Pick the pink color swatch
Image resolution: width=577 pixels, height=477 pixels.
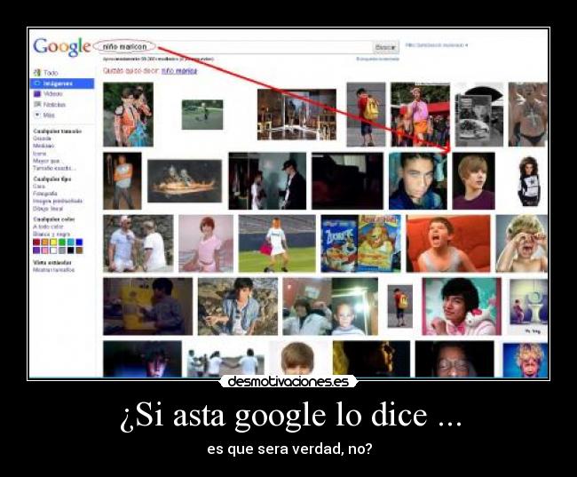(45, 250)
